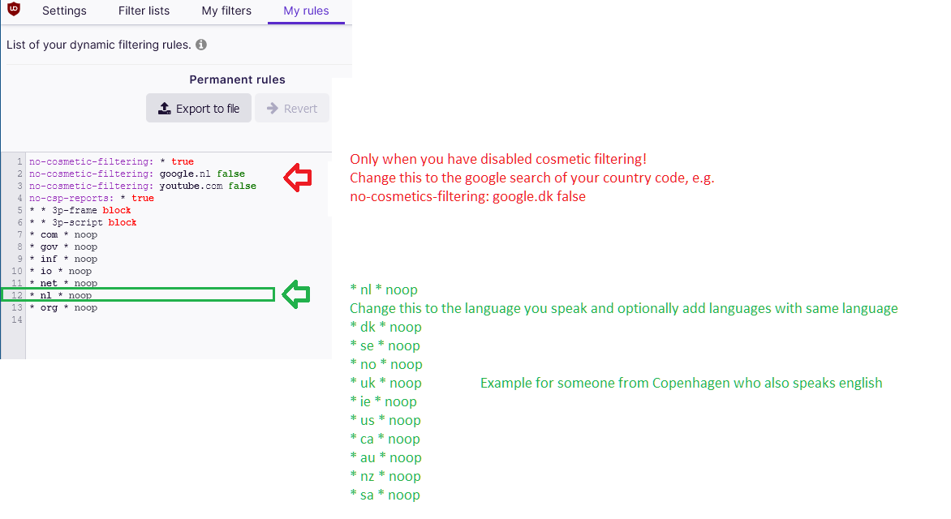
Task: Click line number 14 in the gutter
Action: point(16,320)
